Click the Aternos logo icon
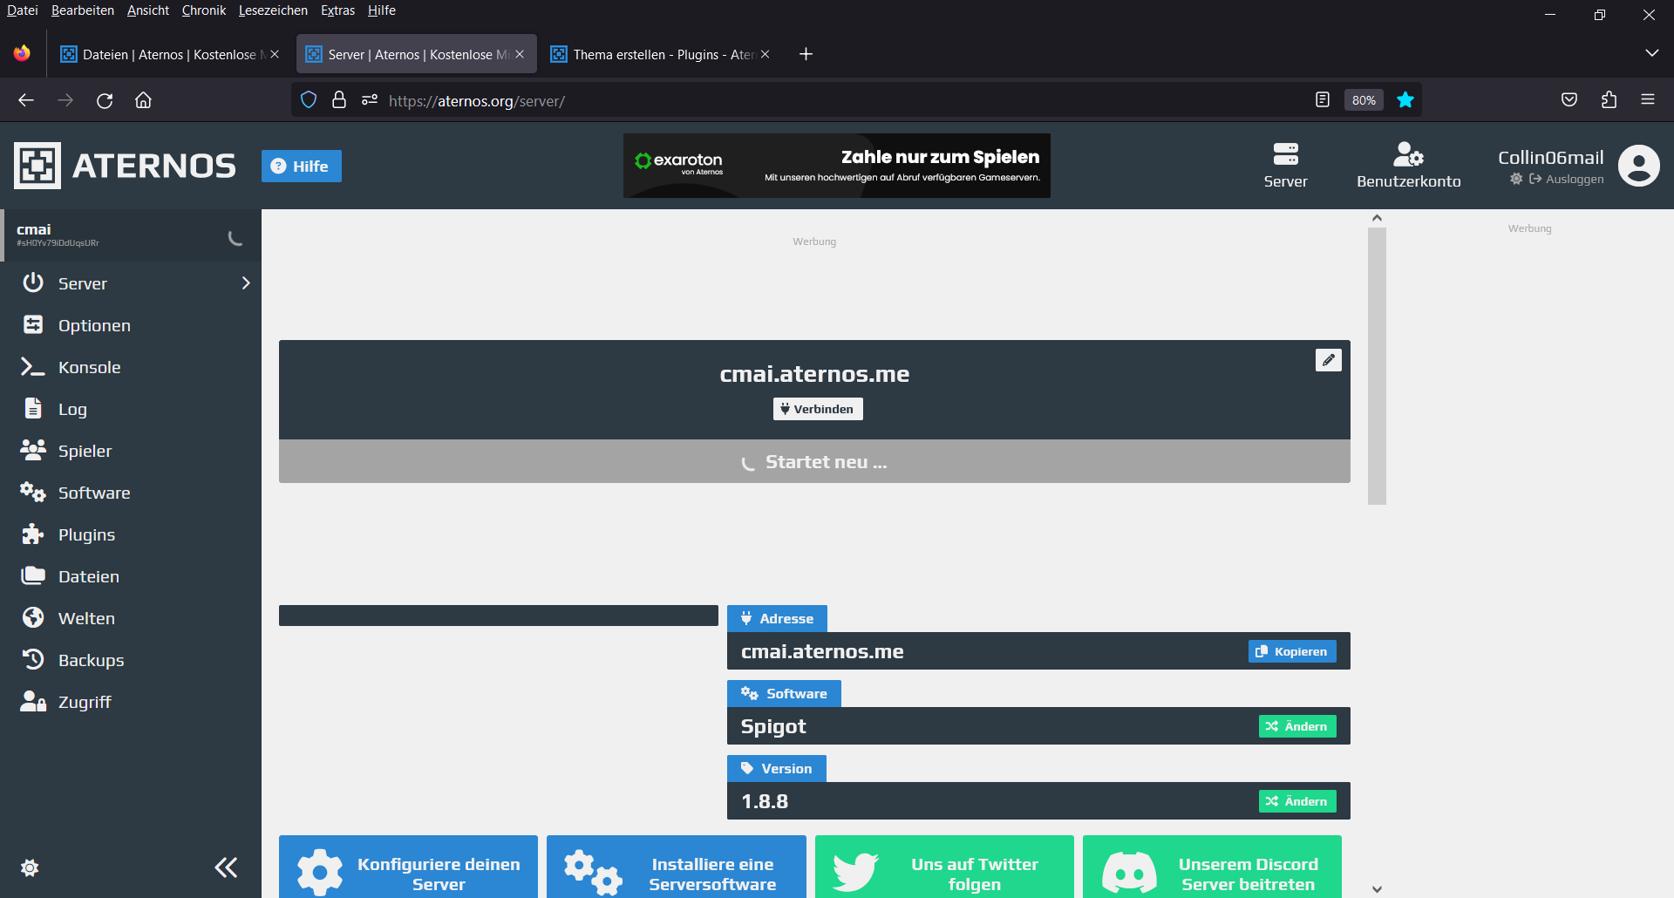 pos(37,166)
